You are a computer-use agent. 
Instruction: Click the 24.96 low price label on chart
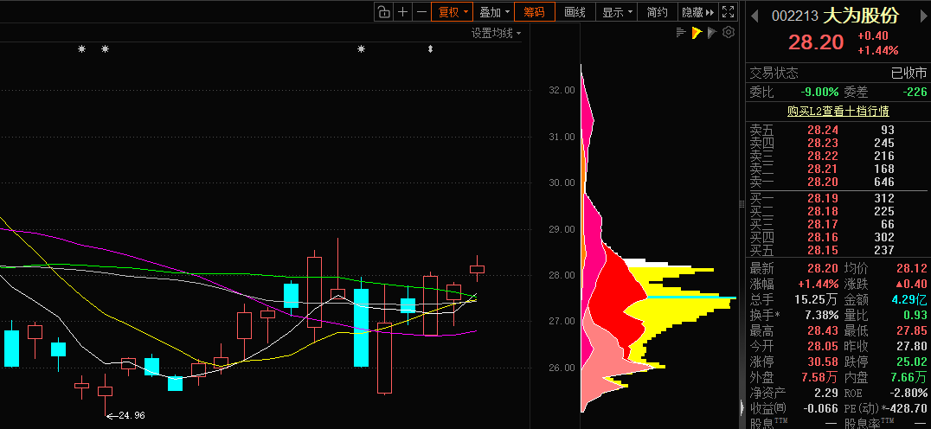click(132, 415)
